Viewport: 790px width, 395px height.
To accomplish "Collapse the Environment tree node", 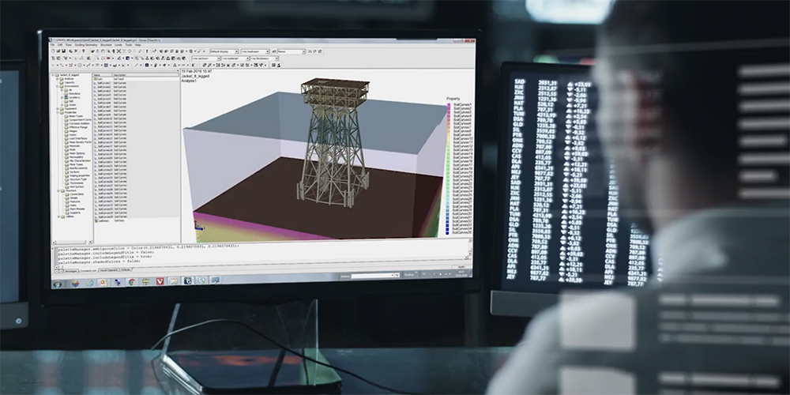I will click(x=57, y=86).
